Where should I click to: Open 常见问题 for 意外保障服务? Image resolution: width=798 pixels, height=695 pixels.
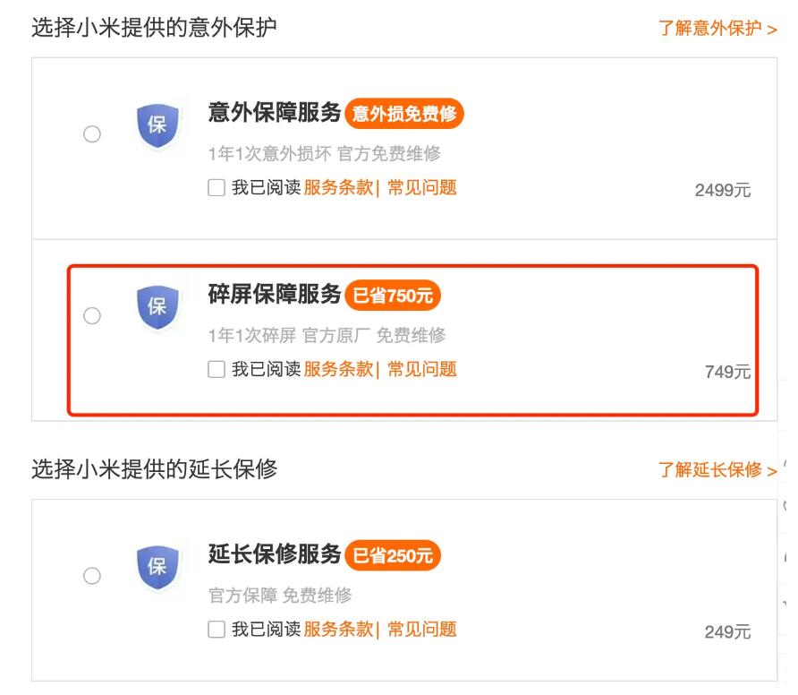coord(422,187)
